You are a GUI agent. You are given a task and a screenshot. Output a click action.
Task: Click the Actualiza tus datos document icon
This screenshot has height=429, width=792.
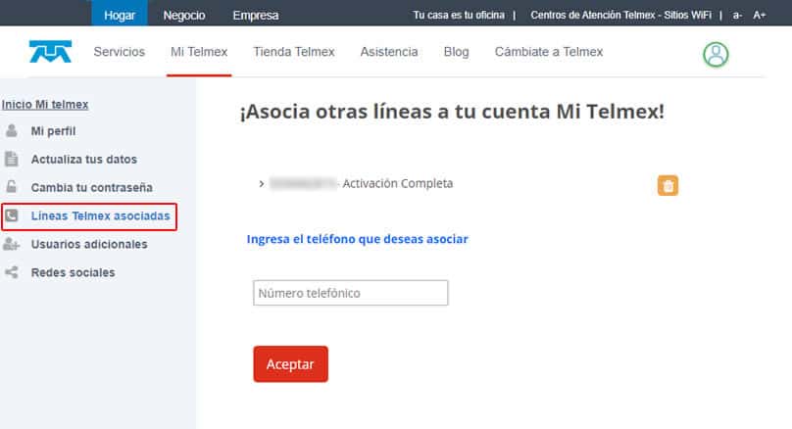point(12,159)
